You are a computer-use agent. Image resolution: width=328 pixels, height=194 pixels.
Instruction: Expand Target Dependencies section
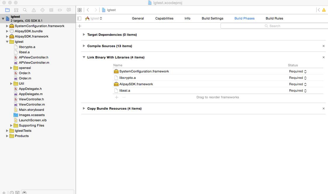coord(84,35)
